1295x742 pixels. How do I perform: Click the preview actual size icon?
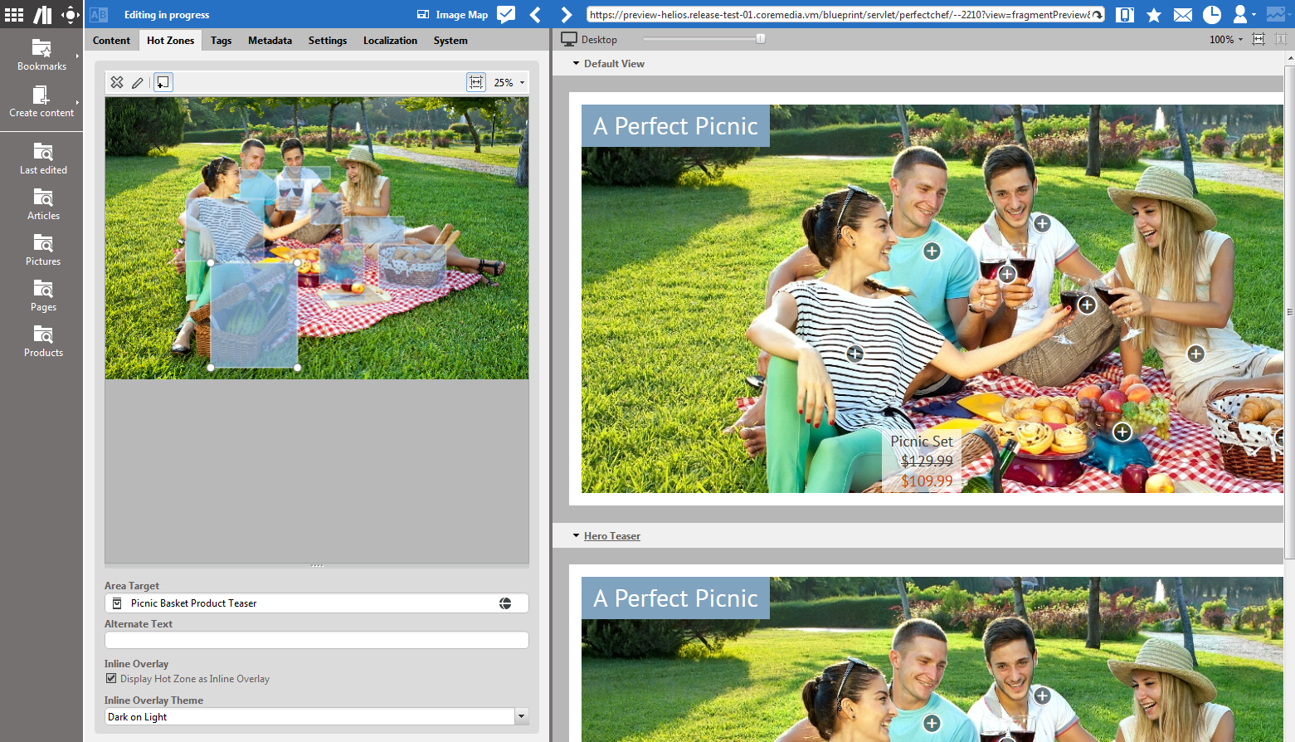tap(1281, 39)
